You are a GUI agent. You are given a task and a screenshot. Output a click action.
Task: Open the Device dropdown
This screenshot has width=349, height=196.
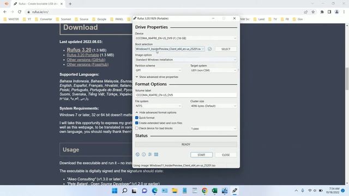point(186,38)
